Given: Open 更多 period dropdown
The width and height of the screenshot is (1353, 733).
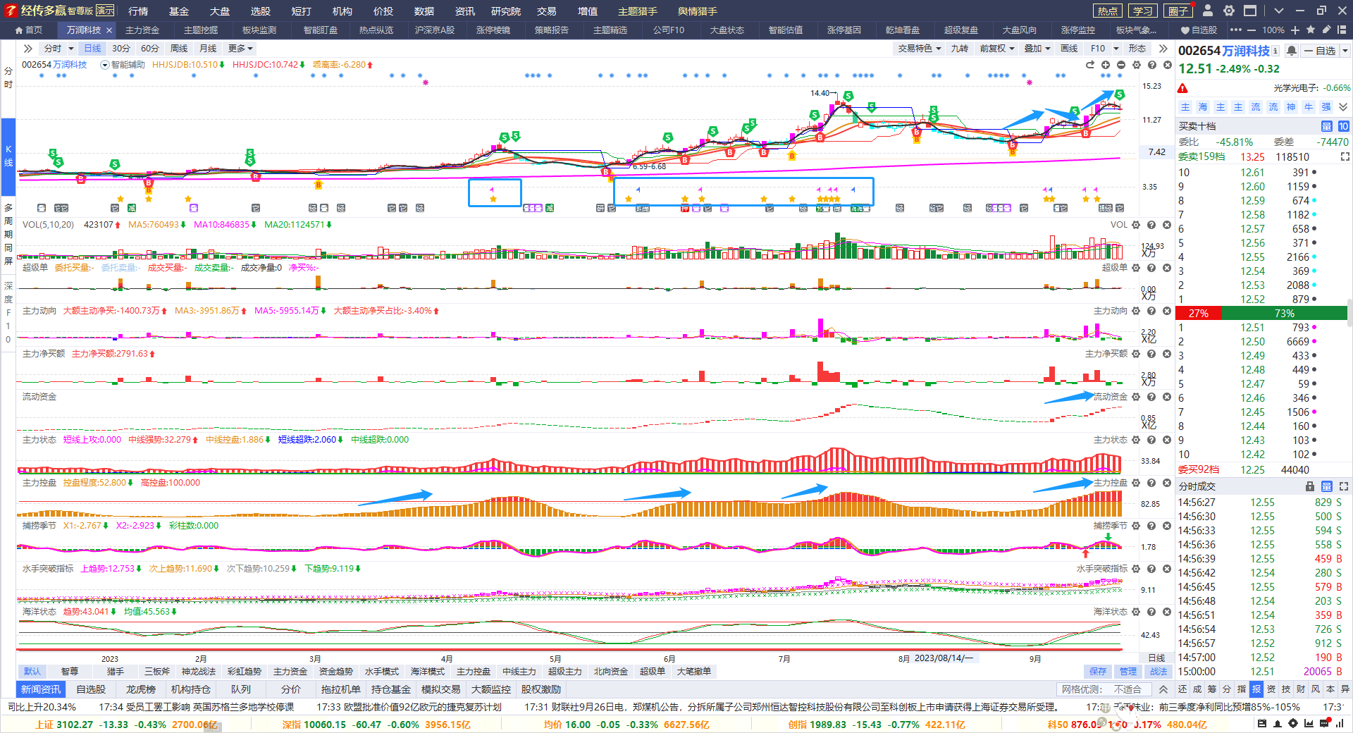Looking at the screenshot, I should [x=240, y=49].
